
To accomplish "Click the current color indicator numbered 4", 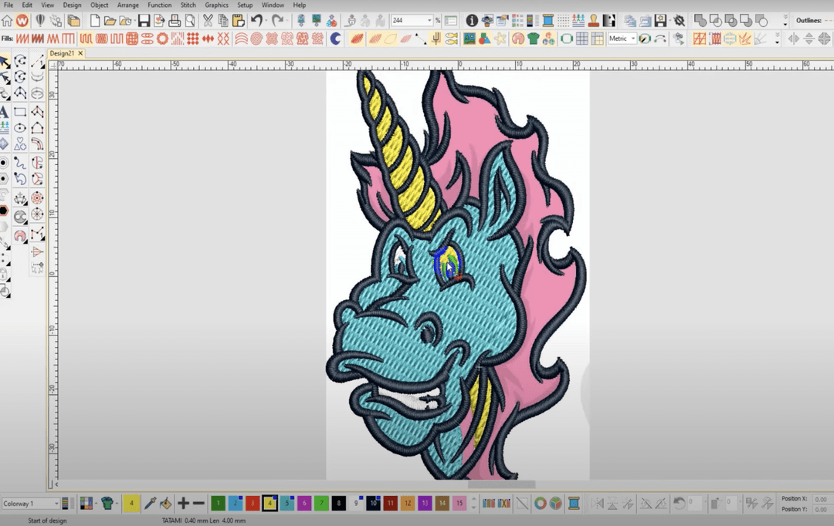I will point(131,503).
